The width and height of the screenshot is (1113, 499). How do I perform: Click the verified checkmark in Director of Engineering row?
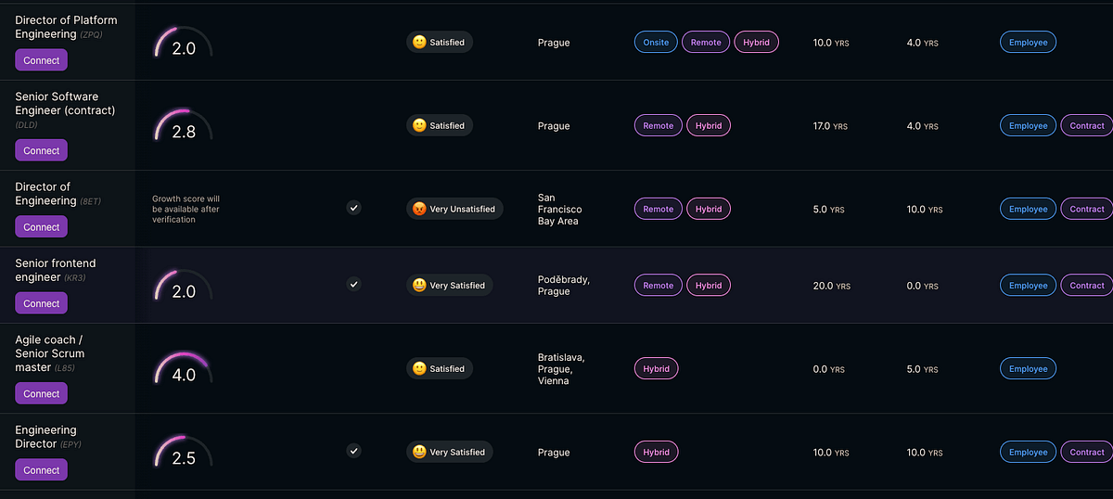[353, 208]
